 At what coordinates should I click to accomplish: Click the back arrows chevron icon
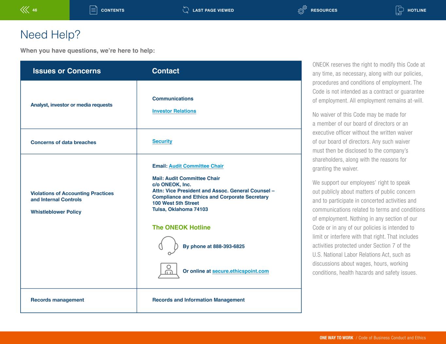[25, 10]
